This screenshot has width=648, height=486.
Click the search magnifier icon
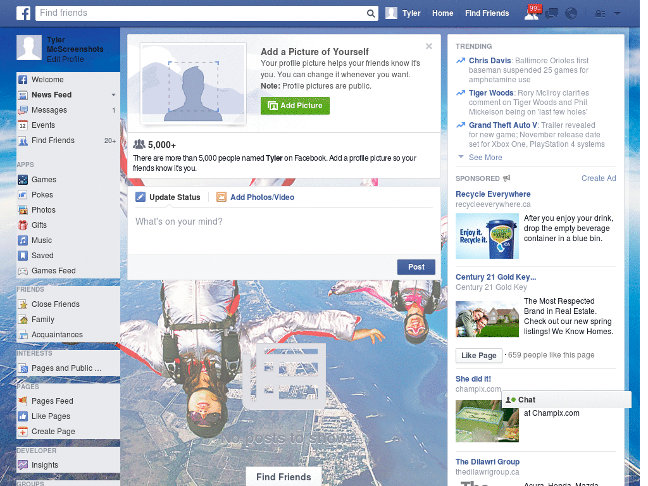[371, 13]
